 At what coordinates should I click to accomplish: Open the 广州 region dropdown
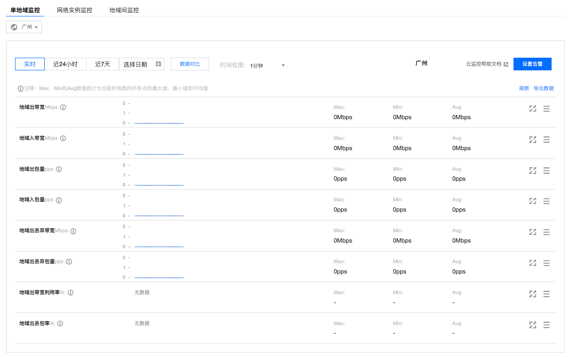pos(24,27)
